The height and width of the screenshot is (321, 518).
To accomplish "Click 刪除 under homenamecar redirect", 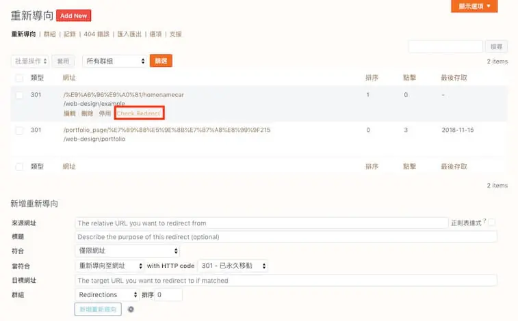I will [x=87, y=113].
